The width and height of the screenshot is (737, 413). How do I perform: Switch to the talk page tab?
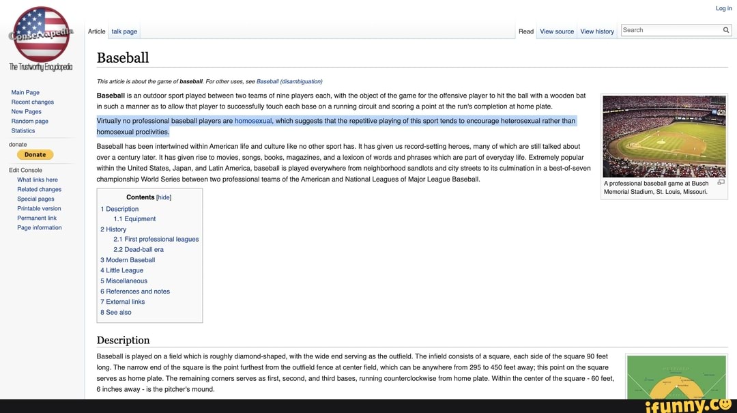point(124,31)
